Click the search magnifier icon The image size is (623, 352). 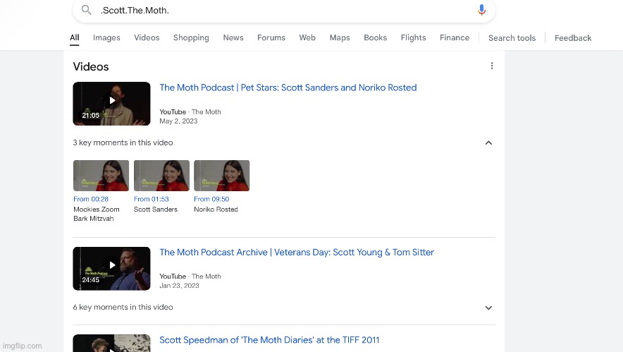pyautogui.click(x=86, y=10)
